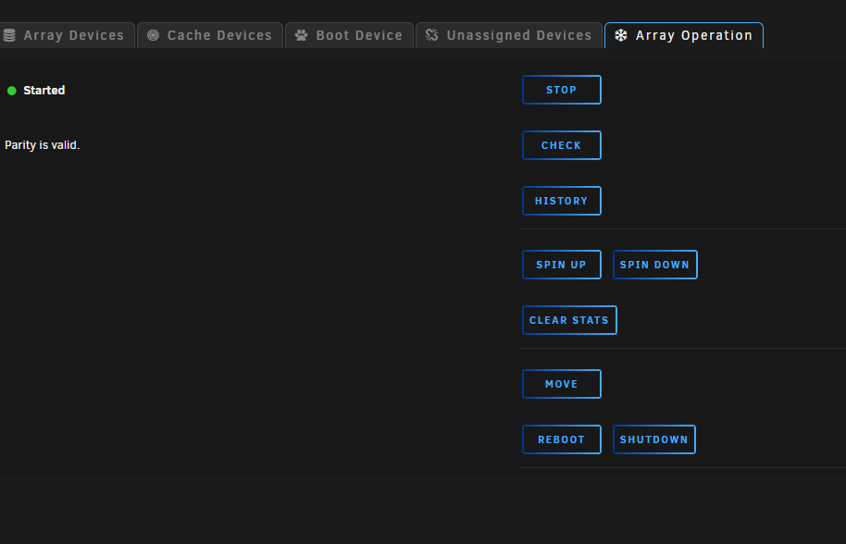Viewport: 846px width, 544px height.
Task: Start a parity CHECK
Action: [562, 145]
